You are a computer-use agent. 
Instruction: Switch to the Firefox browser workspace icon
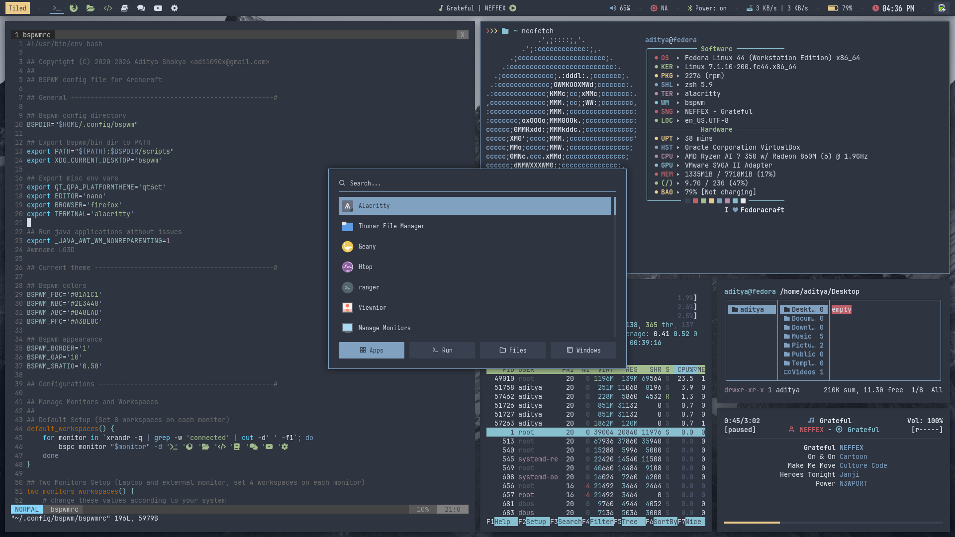(74, 8)
